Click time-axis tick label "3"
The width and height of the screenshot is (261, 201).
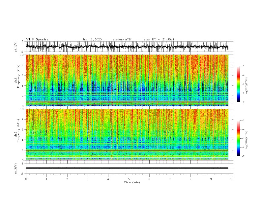tap(88, 179)
